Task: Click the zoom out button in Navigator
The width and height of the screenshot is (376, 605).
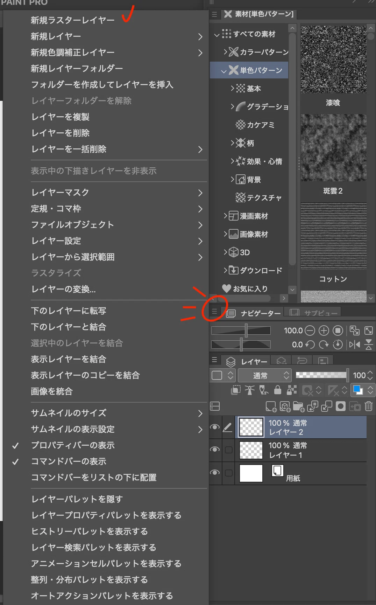Action: (310, 331)
